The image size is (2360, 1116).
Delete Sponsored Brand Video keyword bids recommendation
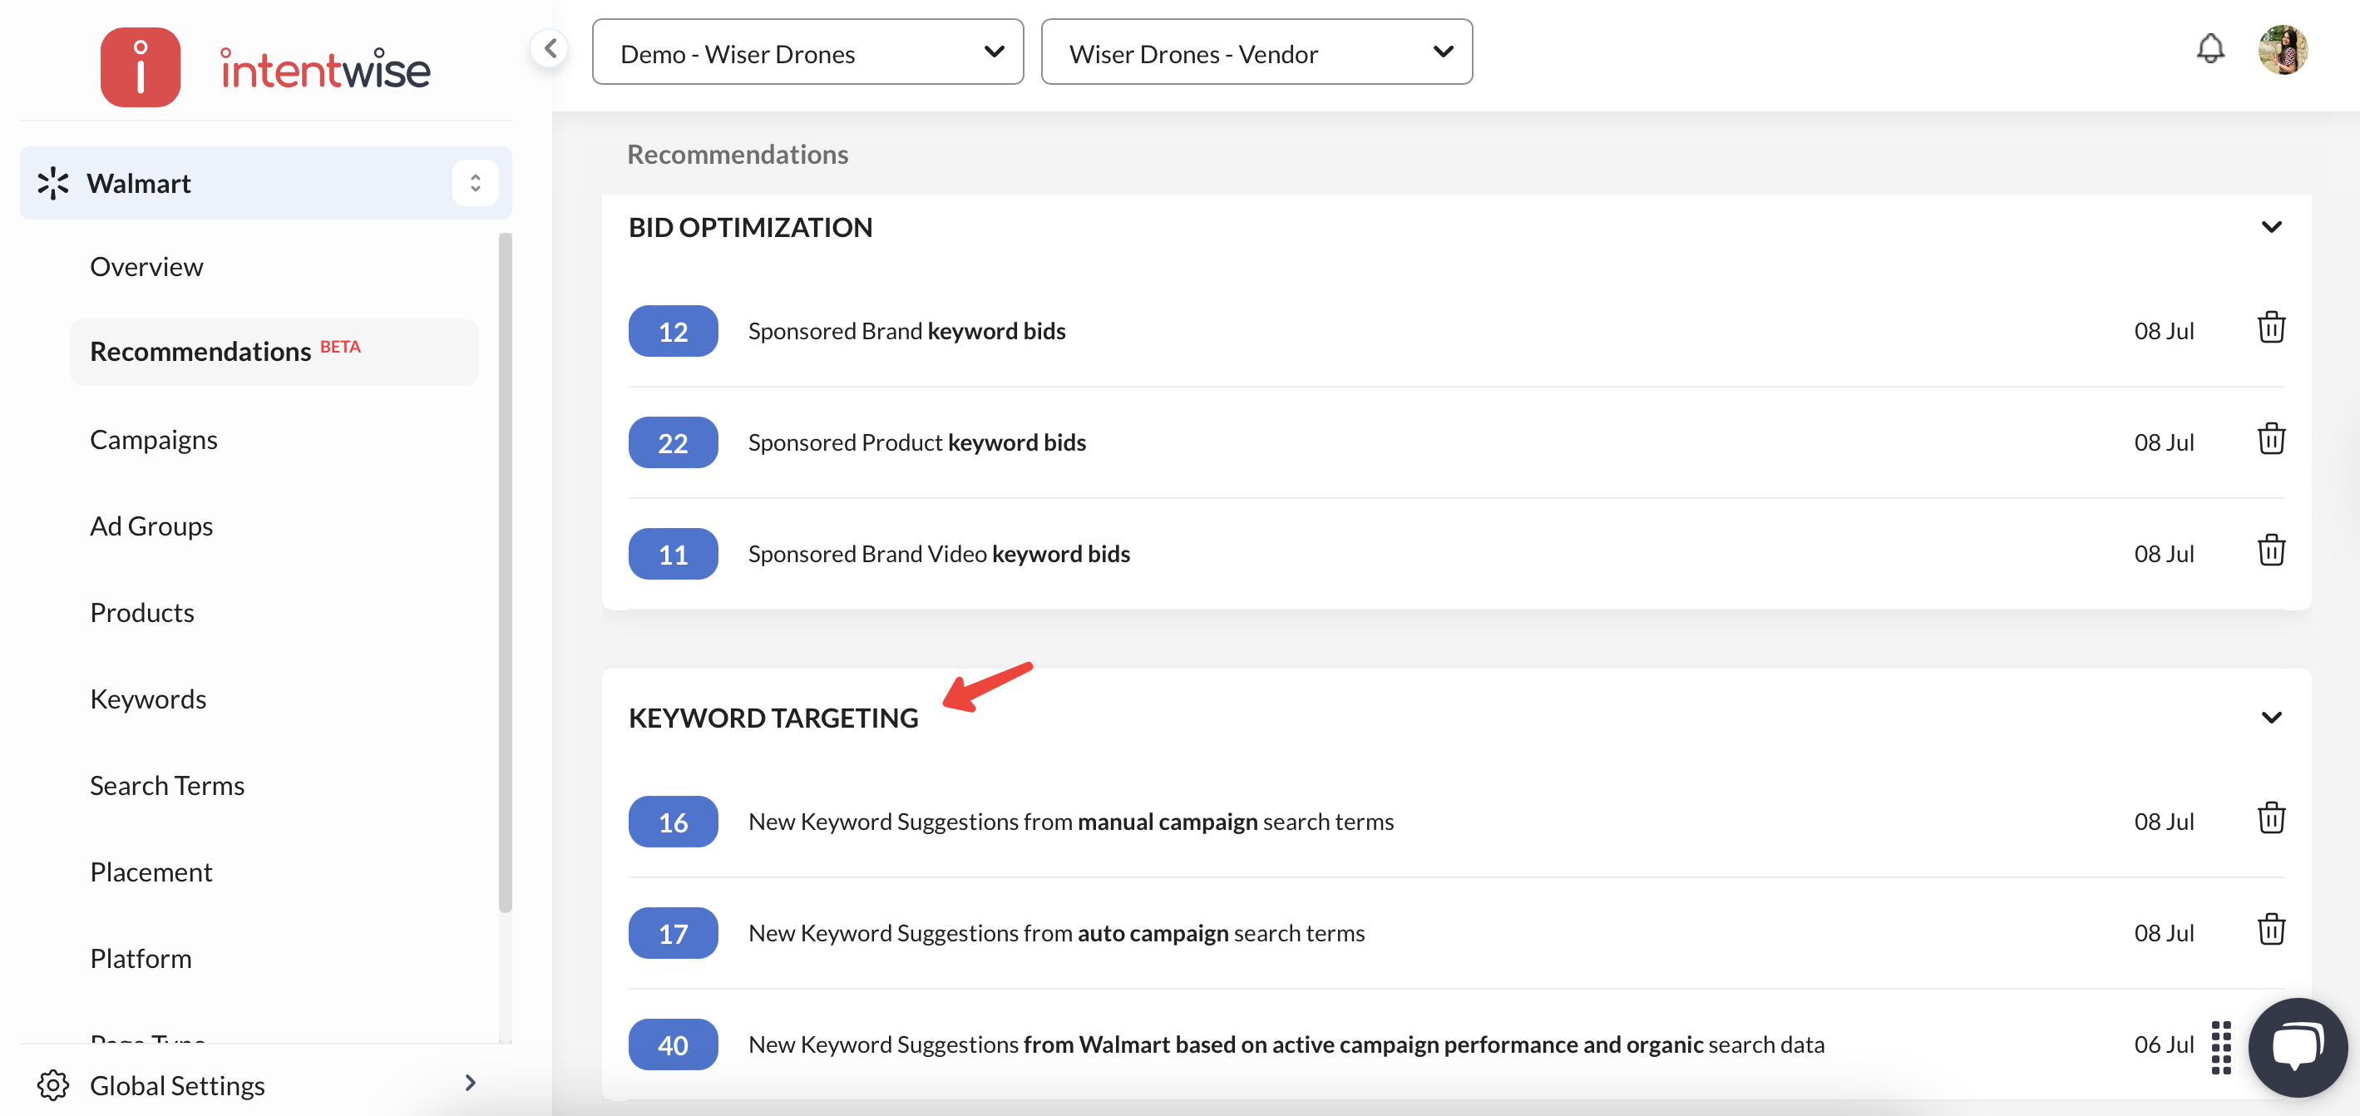(2270, 551)
